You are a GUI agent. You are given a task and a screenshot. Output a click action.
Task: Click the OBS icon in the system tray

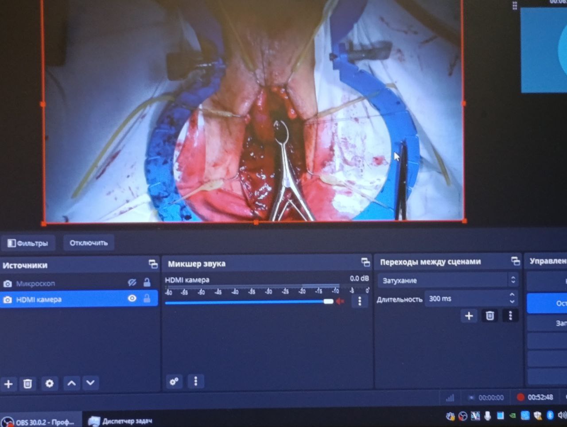463,416
